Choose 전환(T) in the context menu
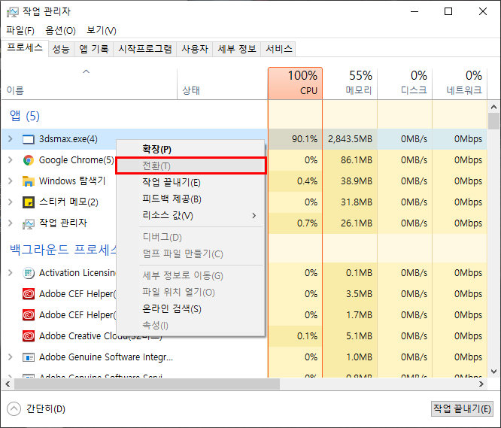This screenshot has width=501, height=428. coord(190,165)
